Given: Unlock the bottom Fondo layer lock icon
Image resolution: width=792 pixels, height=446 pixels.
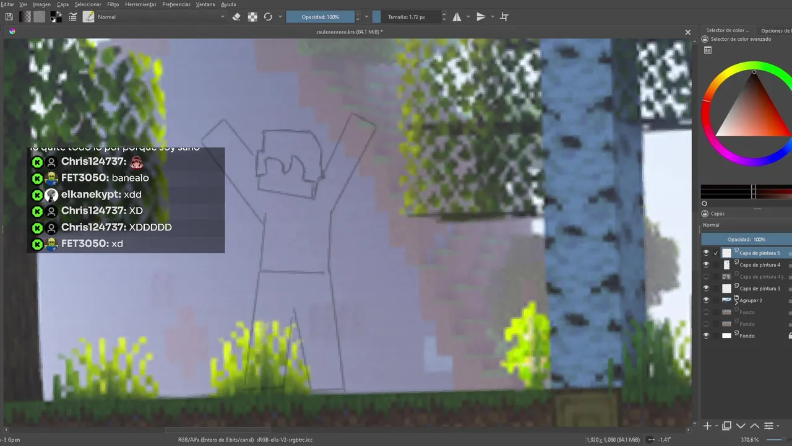Looking at the screenshot, I should (790, 336).
